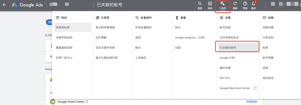This screenshot has height=105, width=301.
Task: Click the 批量操作 column header
Action: (x=144, y=18)
